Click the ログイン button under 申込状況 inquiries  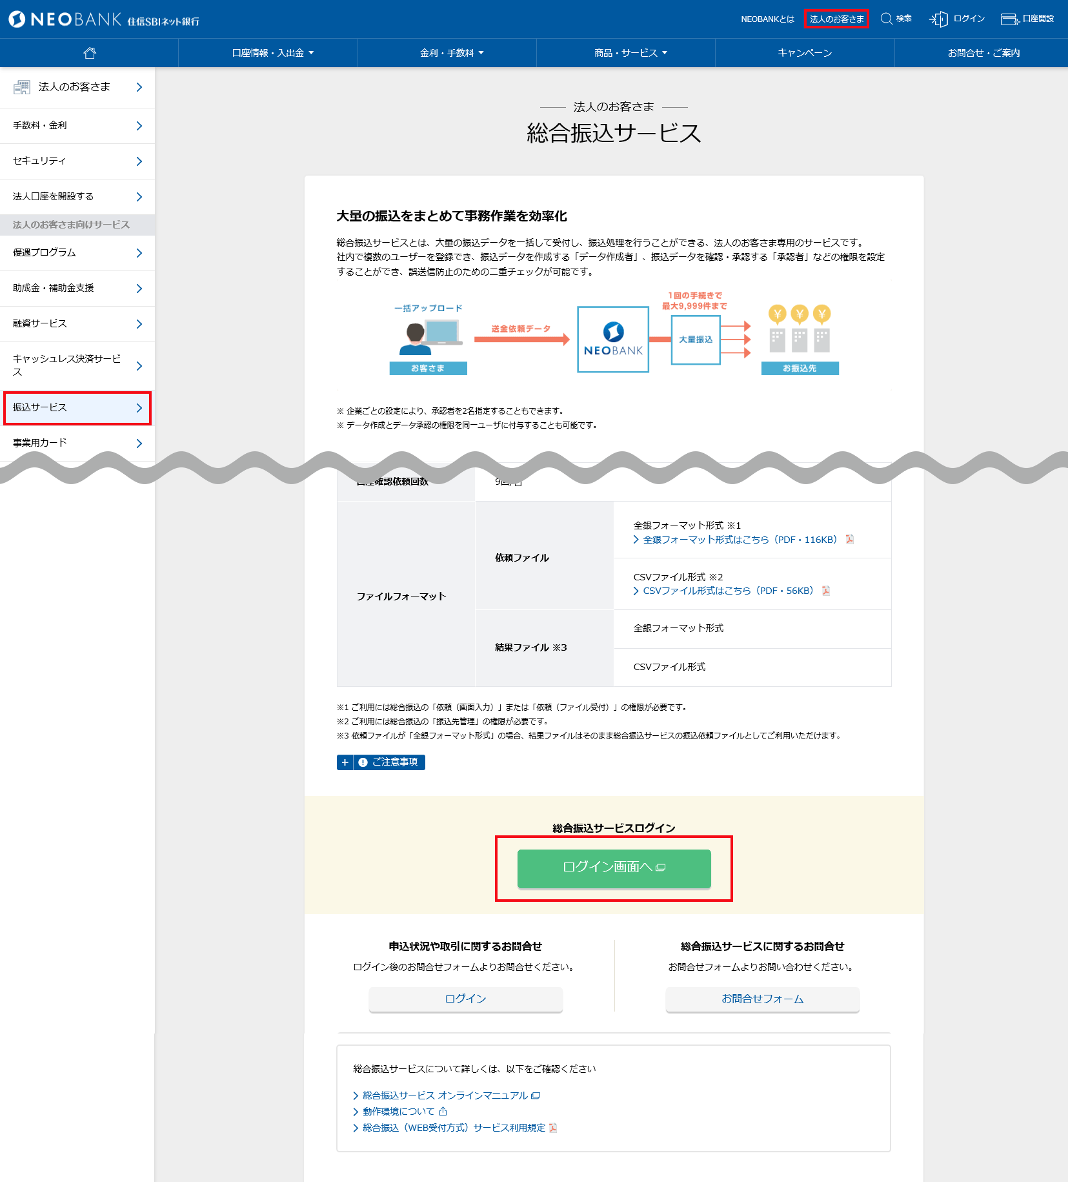[x=465, y=999]
